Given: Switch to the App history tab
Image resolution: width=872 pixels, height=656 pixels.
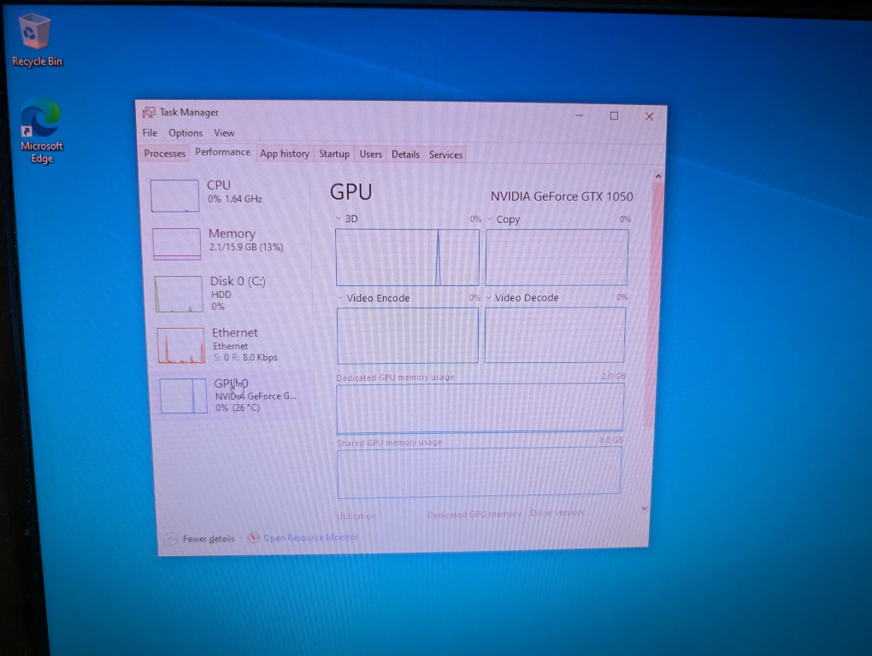Looking at the screenshot, I should coord(285,154).
